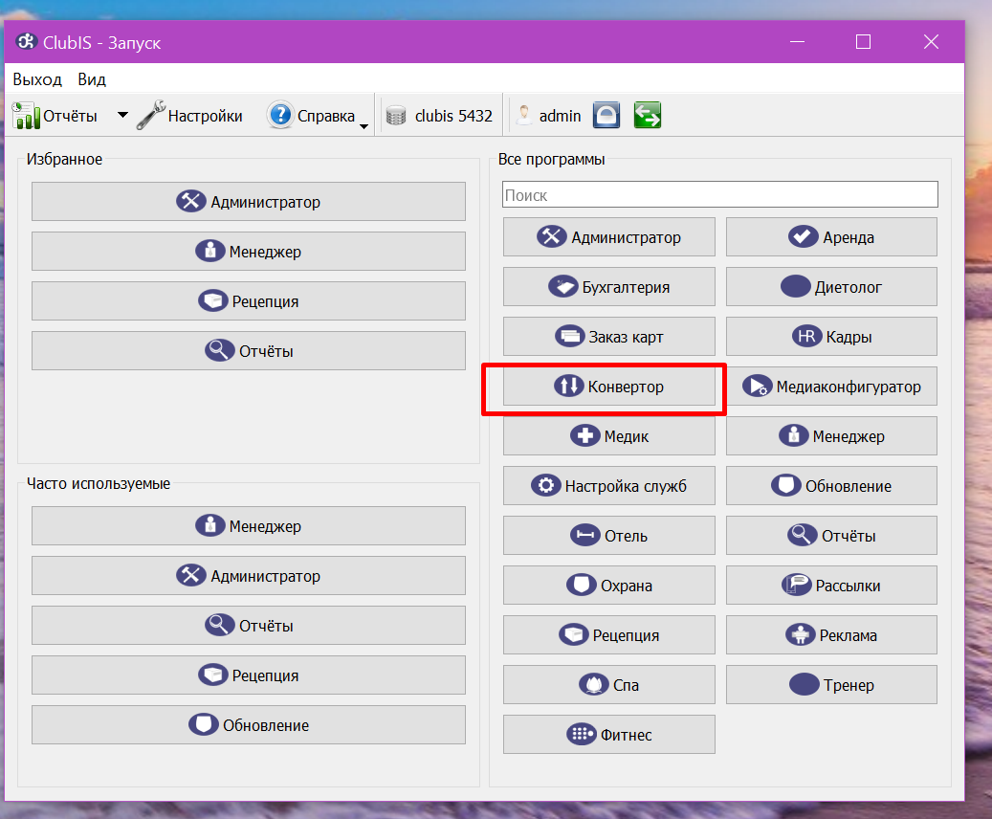Click the admin user icon in toolbar

tap(524, 115)
